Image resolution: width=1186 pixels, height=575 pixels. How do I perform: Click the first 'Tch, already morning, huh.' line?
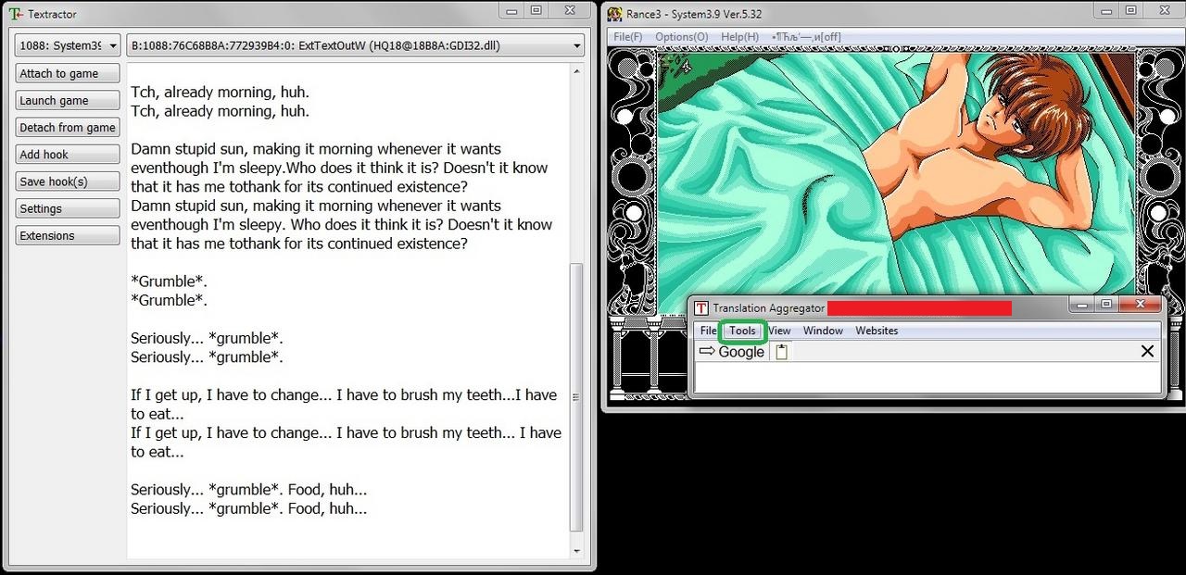tap(221, 93)
